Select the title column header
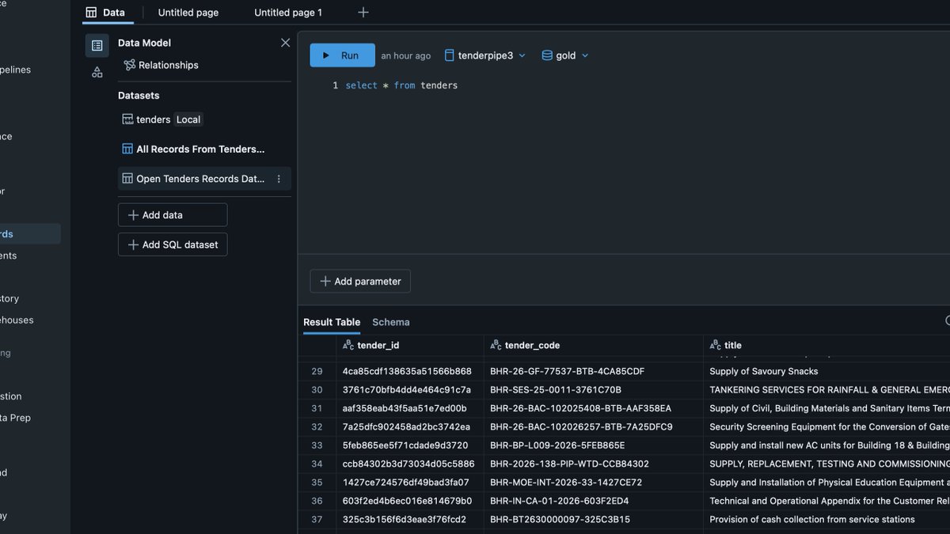950x534 pixels. (x=826, y=346)
